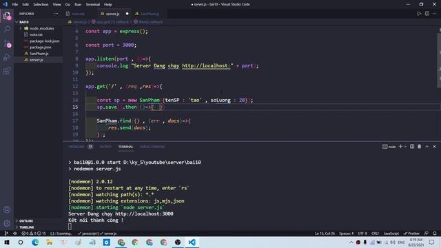Open Visual Studio Code from the taskbar

coord(192,242)
